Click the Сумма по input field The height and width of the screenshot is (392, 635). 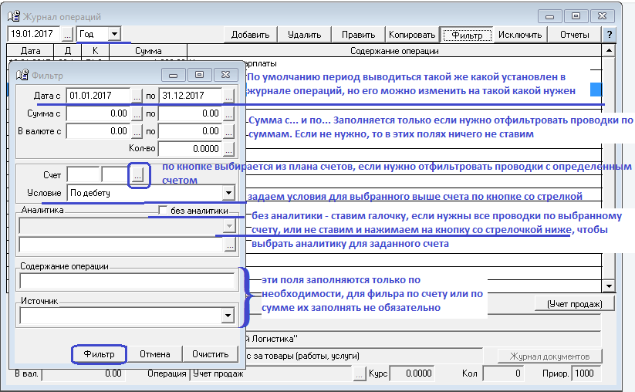pos(191,113)
